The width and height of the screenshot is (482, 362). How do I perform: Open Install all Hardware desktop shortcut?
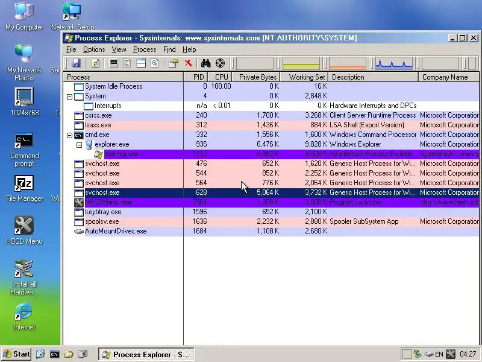(x=24, y=278)
